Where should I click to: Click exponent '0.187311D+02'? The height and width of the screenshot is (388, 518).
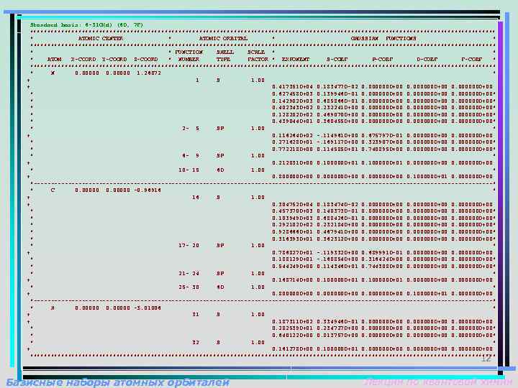point(292,322)
